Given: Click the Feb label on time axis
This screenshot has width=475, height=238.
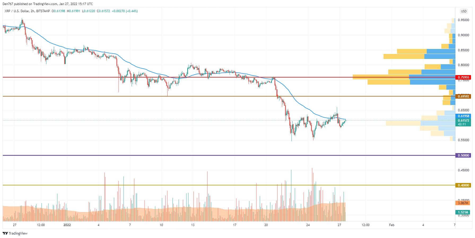Looking at the screenshot, I should click(392, 225).
